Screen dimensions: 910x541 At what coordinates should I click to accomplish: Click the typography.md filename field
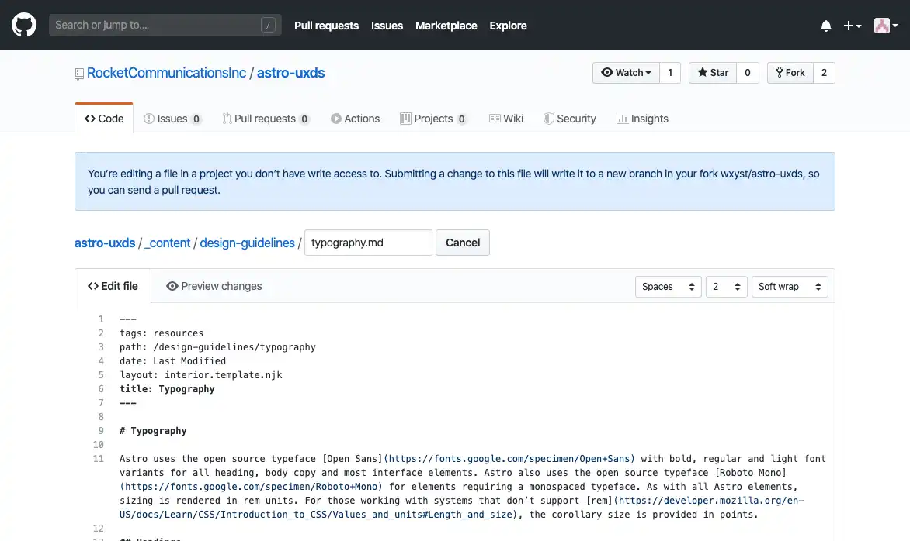(x=367, y=243)
